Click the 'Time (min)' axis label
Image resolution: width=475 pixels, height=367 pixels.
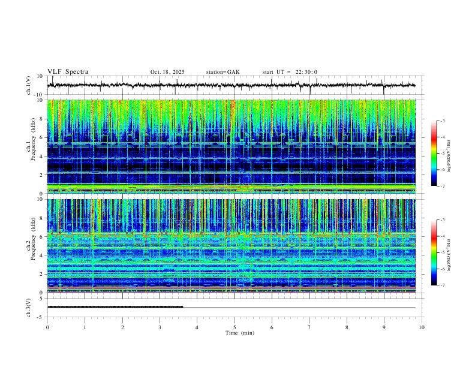pyautogui.click(x=240, y=333)
